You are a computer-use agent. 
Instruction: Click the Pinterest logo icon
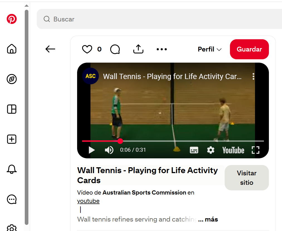12,19
